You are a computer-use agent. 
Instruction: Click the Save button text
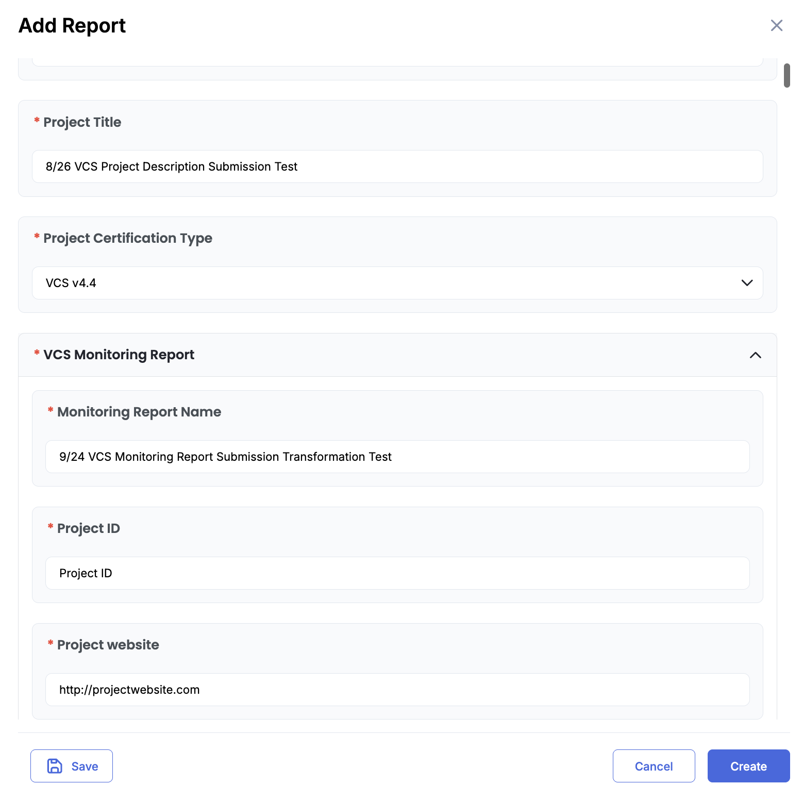click(85, 766)
